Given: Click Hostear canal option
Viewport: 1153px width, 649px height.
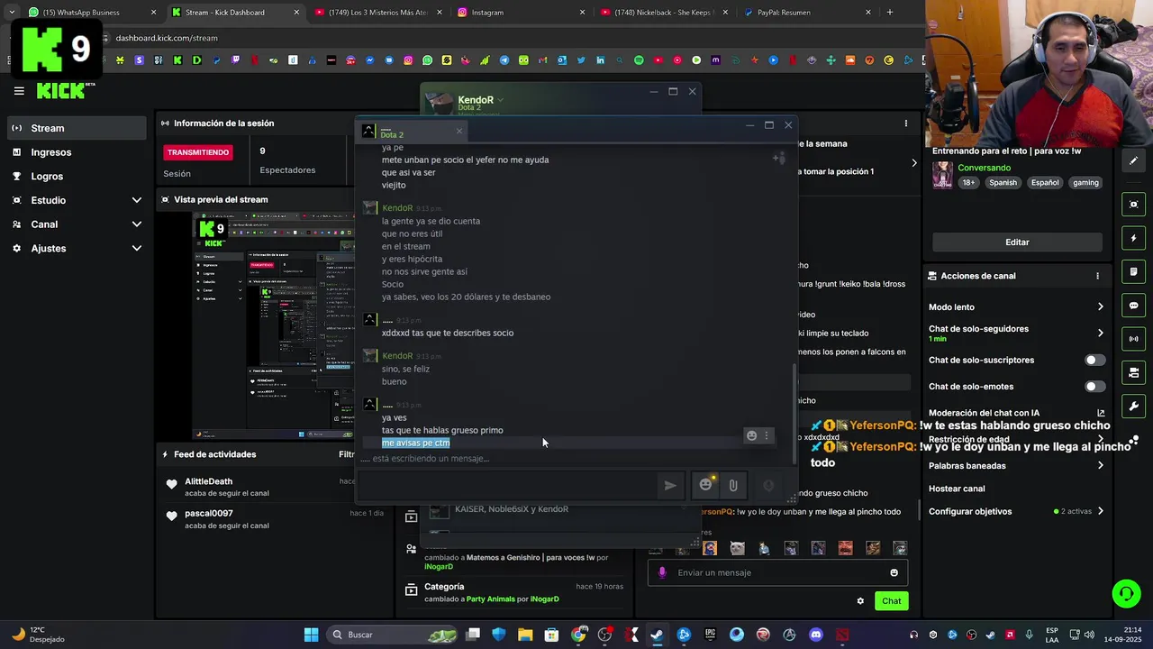Looking at the screenshot, I should tap(957, 489).
